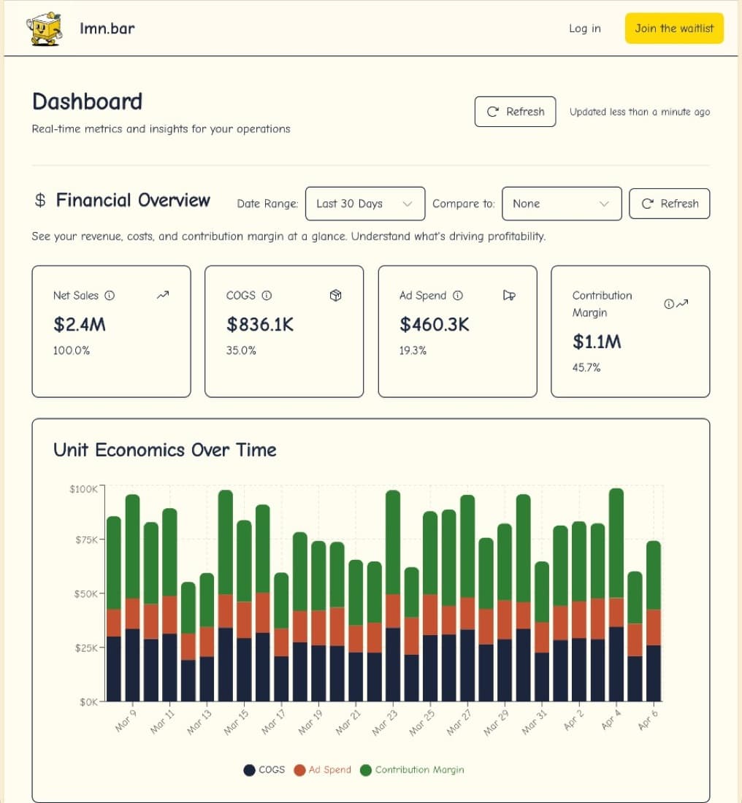Click the Net Sales trend arrow icon
The width and height of the screenshot is (742, 803).
tap(163, 295)
